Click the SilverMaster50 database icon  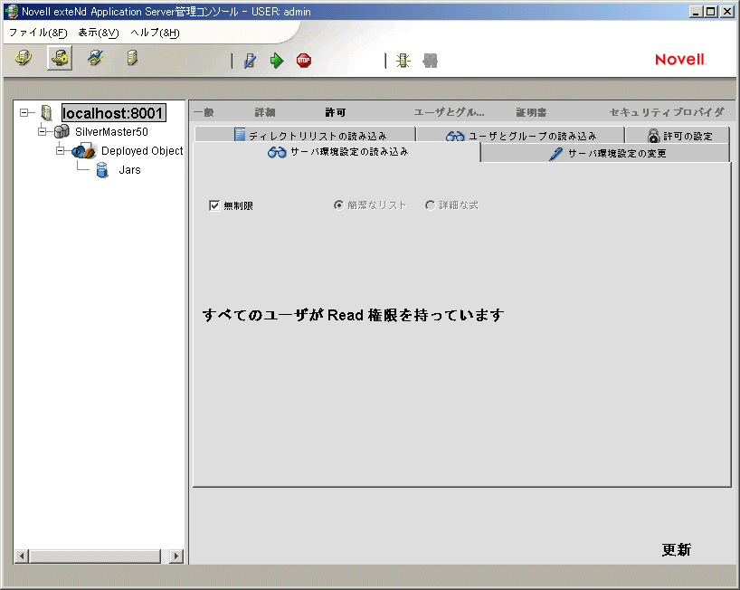[x=62, y=131]
